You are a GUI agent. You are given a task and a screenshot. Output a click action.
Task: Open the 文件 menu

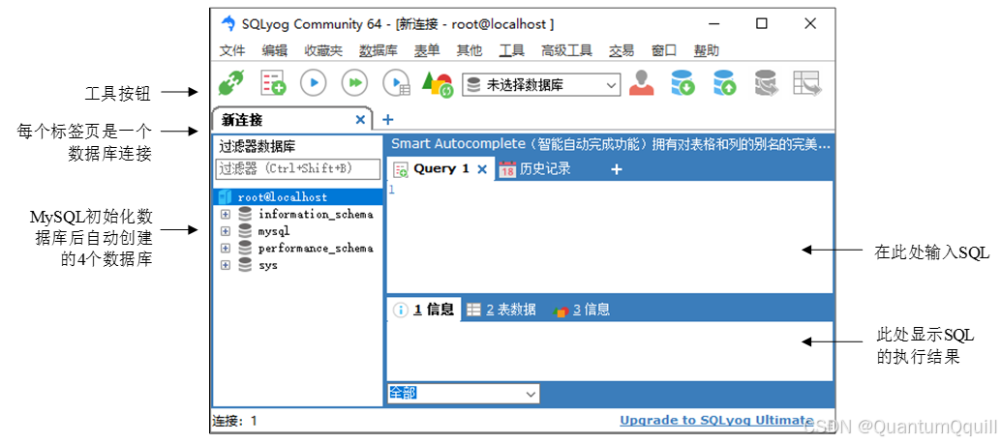232,51
